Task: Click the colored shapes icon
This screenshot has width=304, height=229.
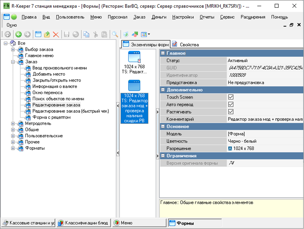Action: 135,34
